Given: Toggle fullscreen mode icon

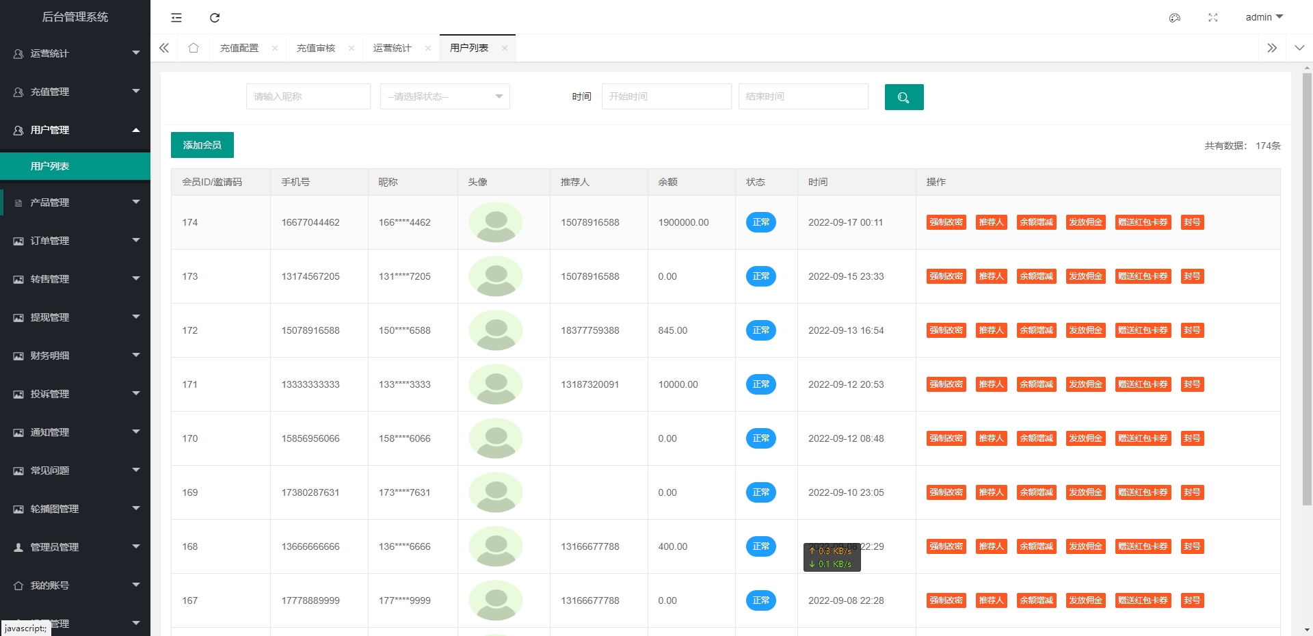Looking at the screenshot, I should tap(1213, 18).
